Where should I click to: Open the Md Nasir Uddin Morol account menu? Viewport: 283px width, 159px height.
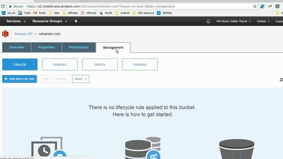tap(233, 21)
